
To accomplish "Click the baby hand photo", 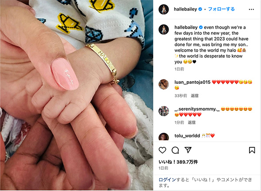I will click(x=77, y=95).
